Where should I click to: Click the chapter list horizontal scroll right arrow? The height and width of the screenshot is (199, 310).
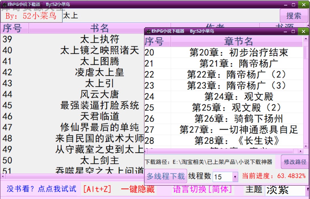tap(301, 151)
